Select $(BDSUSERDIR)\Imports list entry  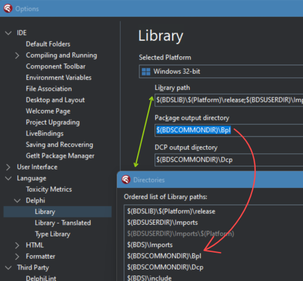coord(162,222)
